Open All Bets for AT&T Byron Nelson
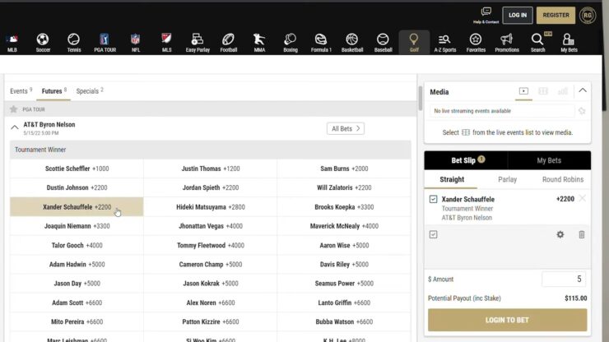Image resolution: width=609 pixels, height=342 pixels. click(346, 128)
